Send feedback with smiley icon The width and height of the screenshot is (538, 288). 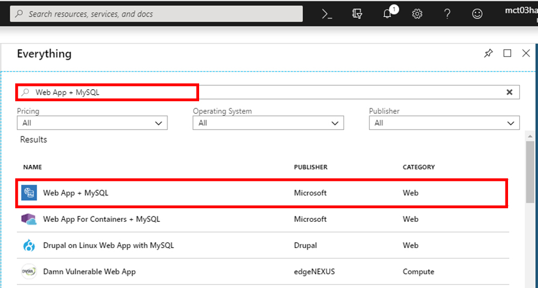477,14
